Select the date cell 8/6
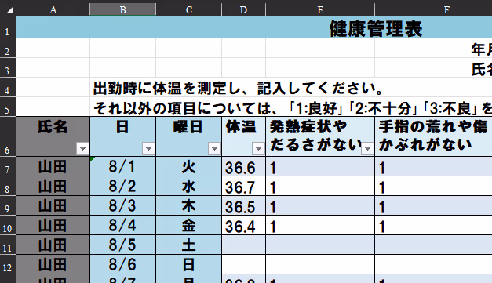The image size is (492, 283). point(122,264)
